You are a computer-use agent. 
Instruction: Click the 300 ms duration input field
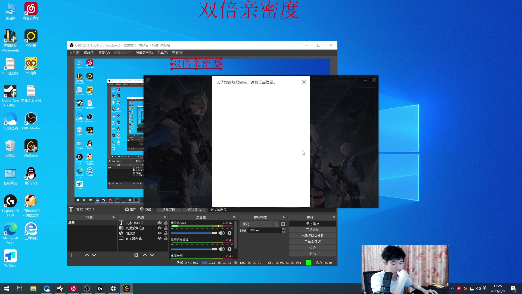[x=265, y=231]
